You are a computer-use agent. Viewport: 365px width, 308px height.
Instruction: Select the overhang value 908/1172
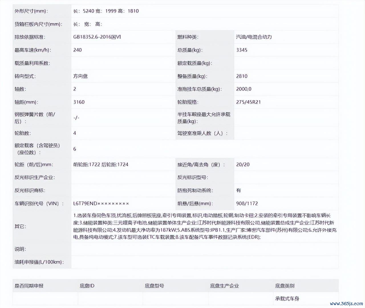247,204
